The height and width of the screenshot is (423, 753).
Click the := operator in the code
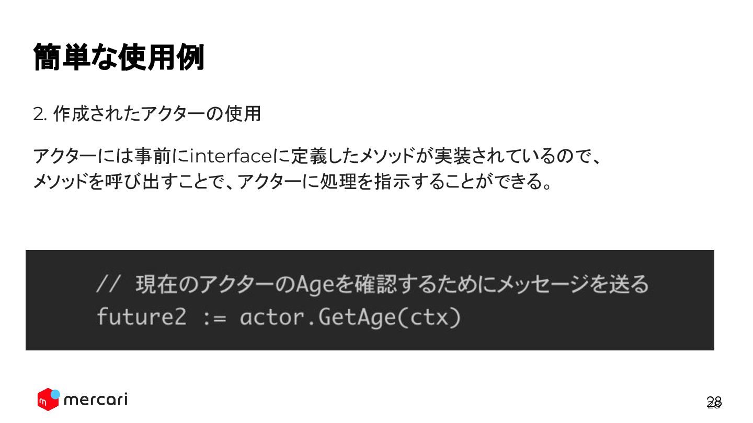pos(213,318)
